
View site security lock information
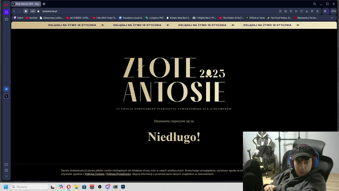38,11
